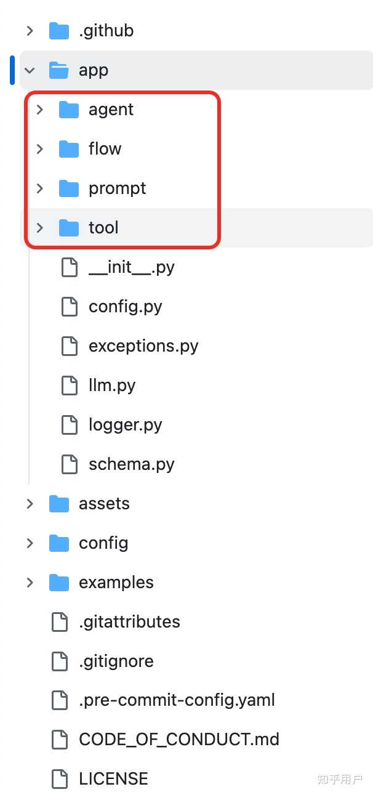Click the llm.py file icon
Viewport: 373px width, 792px height.
coord(70,386)
